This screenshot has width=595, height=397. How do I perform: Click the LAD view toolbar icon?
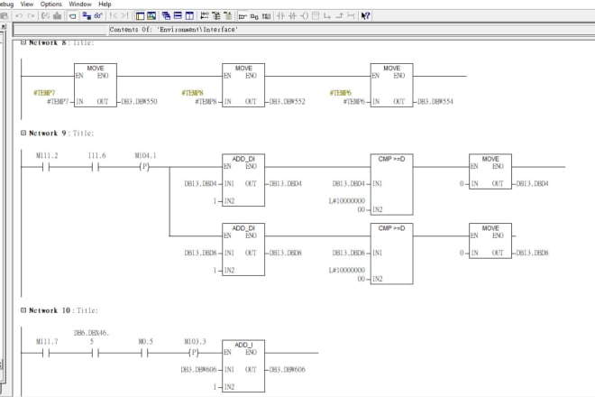243,15
